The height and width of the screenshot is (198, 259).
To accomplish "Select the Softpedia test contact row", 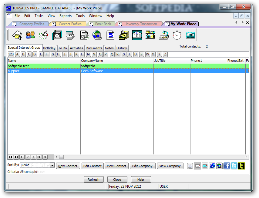I will click(128, 66).
